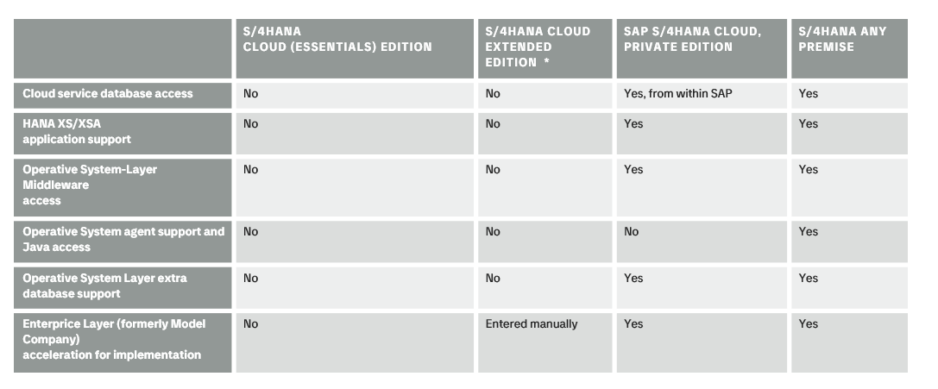This screenshot has height=389, width=938.
Task: Select the "Entered manually" cell
Action: (532, 324)
